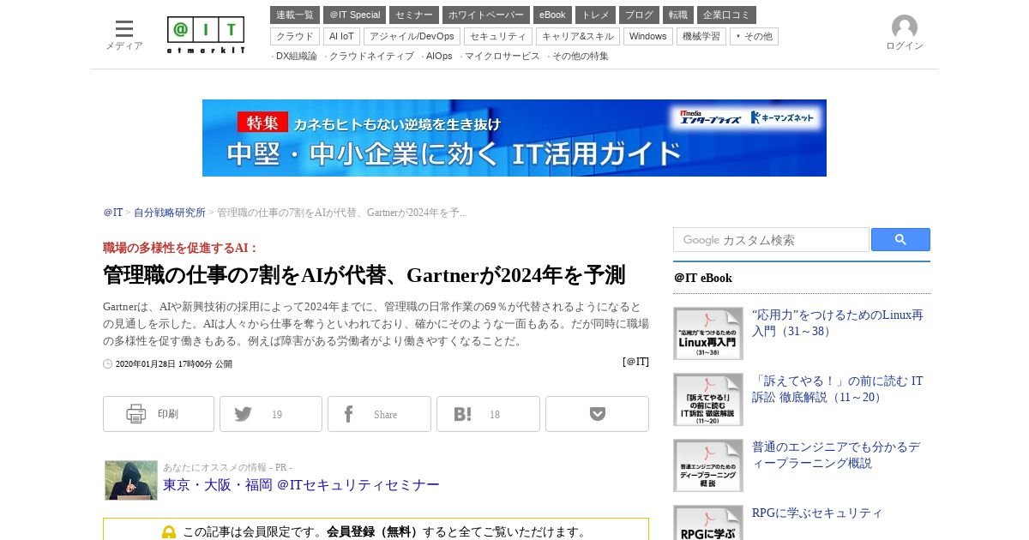Screen dimensions: 1029x540
Task: Open 普通のエンジニアでも分かるディープラーニング概説 link
Action: tap(836, 455)
